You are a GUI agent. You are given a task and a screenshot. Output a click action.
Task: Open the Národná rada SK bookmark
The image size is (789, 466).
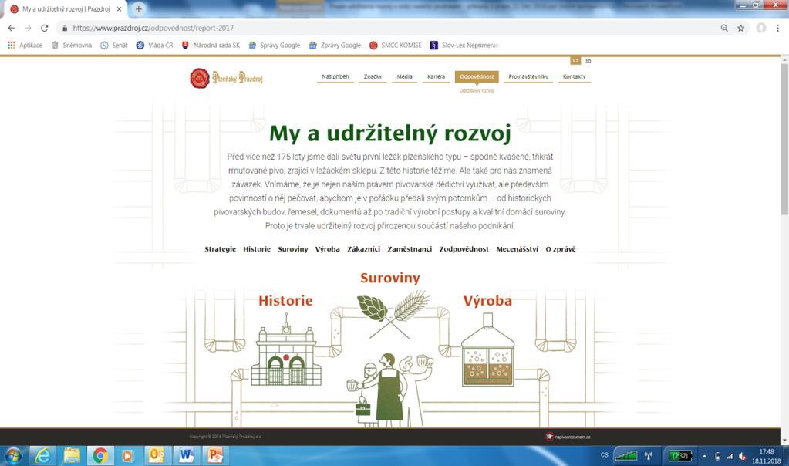pyautogui.click(x=211, y=46)
